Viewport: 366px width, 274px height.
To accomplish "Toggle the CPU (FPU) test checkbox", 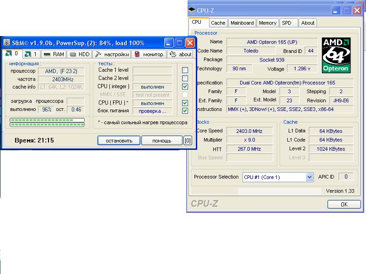I will (x=185, y=103).
